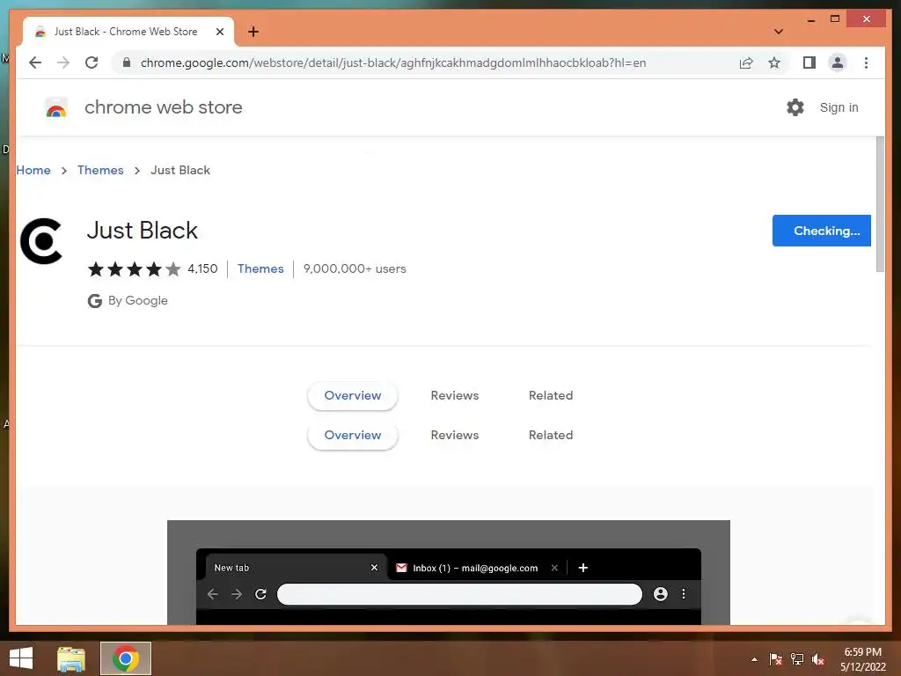The image size is (901, 676).
Task: Open a new tab with the plus button
Action: tap(253, 32)
